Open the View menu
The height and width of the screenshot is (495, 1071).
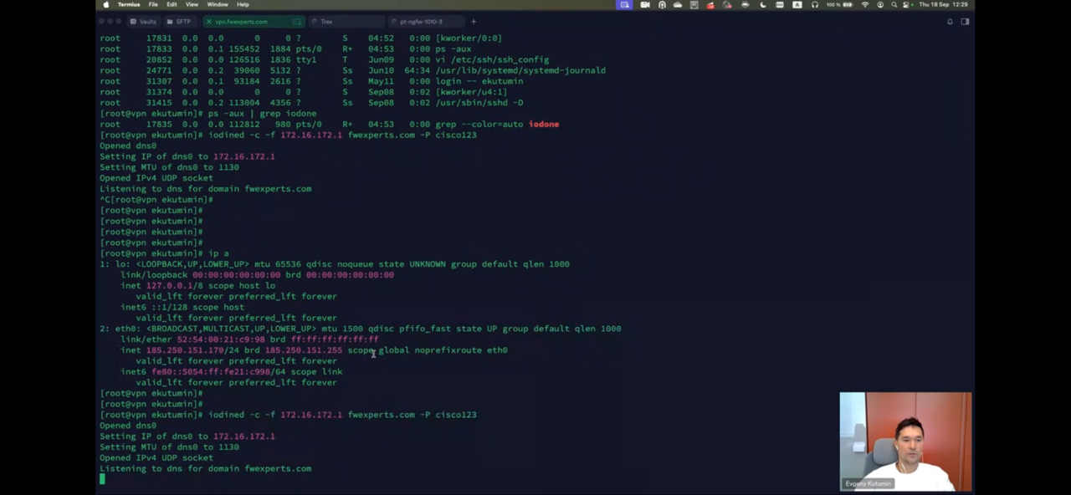click(192, 5)
